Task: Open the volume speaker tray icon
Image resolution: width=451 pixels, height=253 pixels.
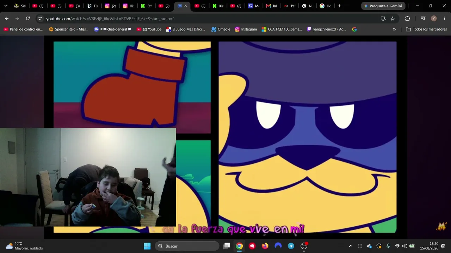Action: (404, 246)
